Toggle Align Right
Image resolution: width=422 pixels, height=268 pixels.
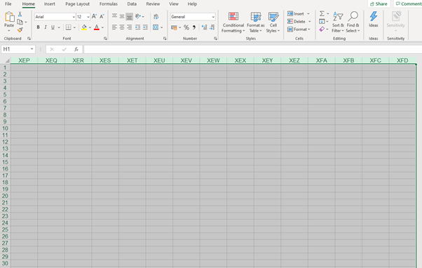(x=130, y=27)
